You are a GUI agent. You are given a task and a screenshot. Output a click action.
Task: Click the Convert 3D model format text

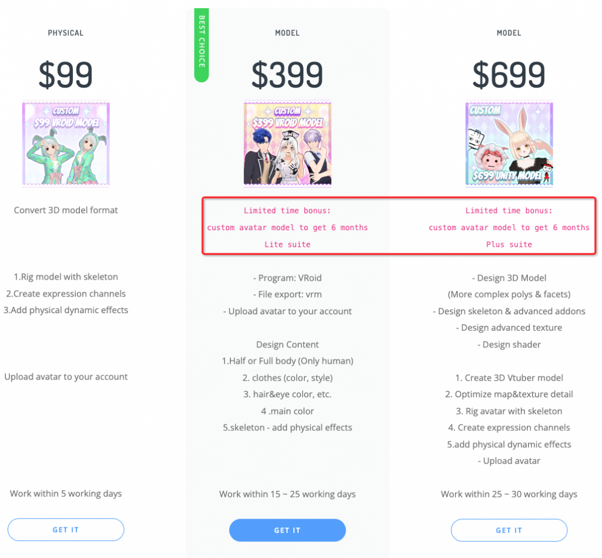coord(65,210)
